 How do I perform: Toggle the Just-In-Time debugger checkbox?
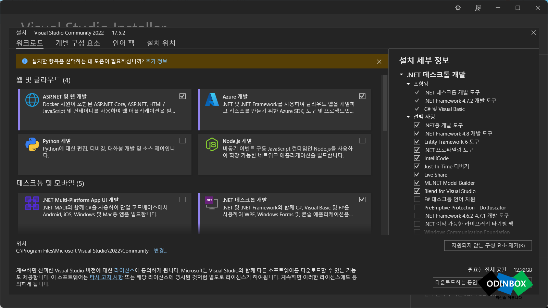tap(417, 166)
